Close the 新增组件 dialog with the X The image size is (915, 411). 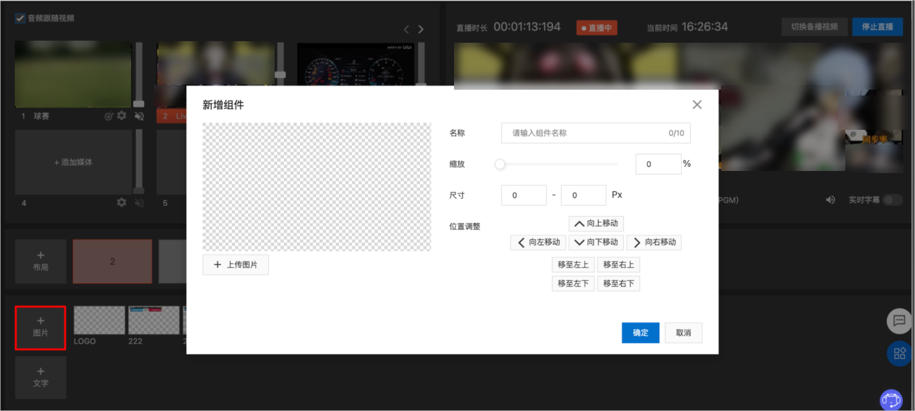tap(697, 105)
